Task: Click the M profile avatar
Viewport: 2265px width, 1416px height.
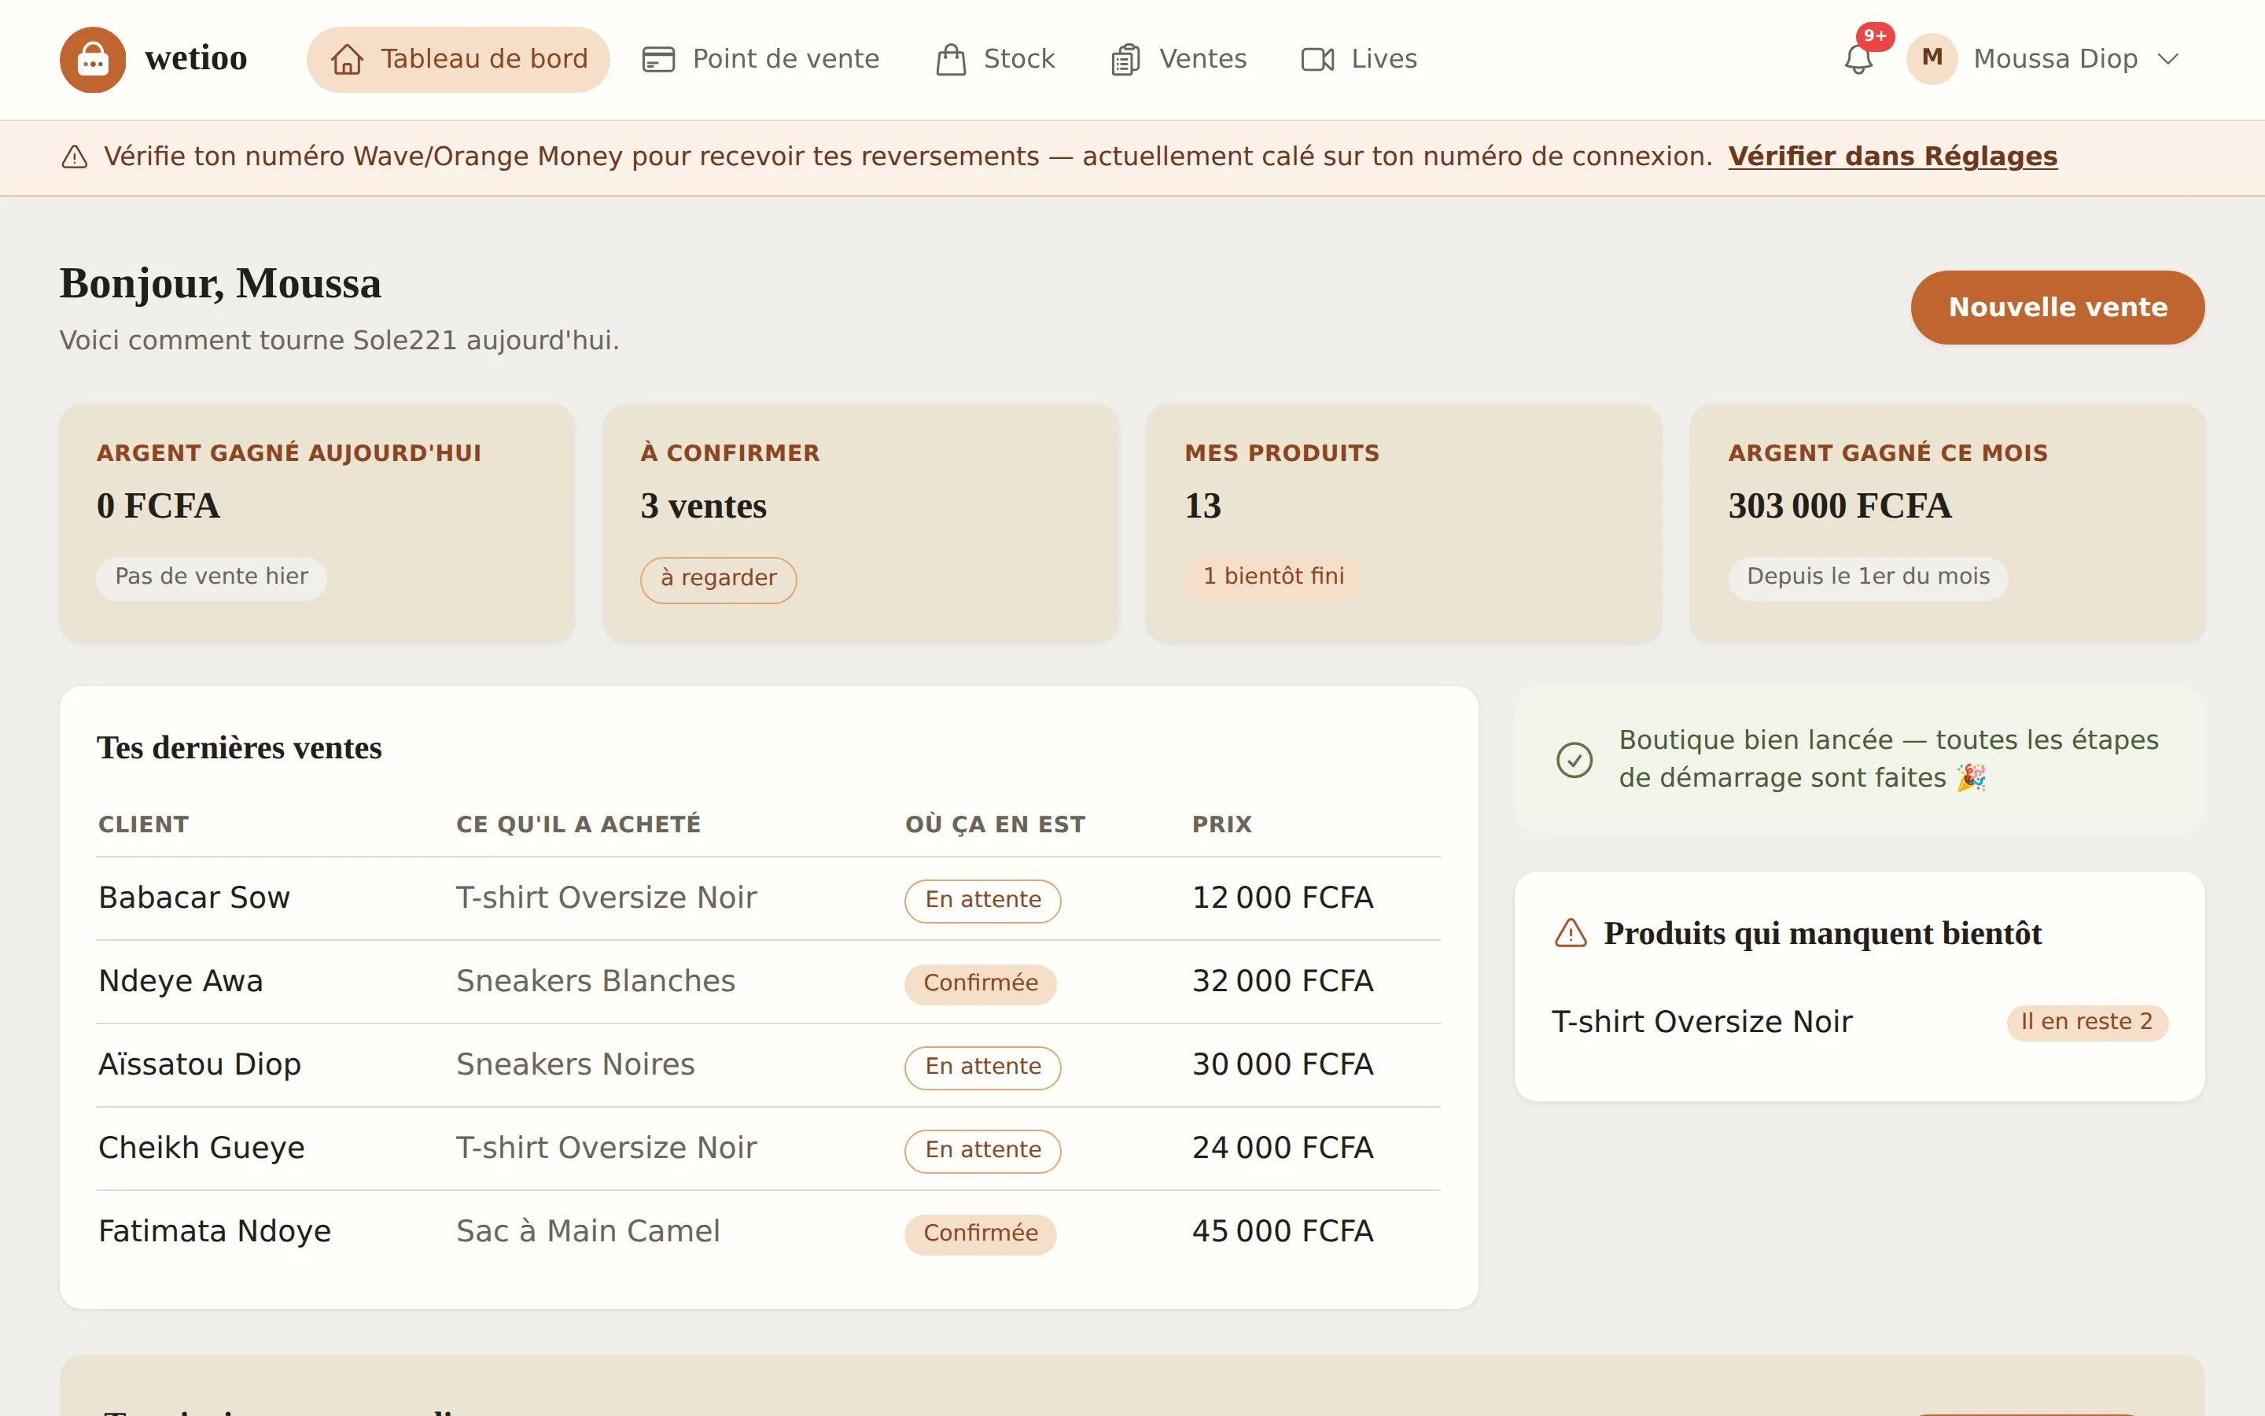Action: tap(1932, 59)
